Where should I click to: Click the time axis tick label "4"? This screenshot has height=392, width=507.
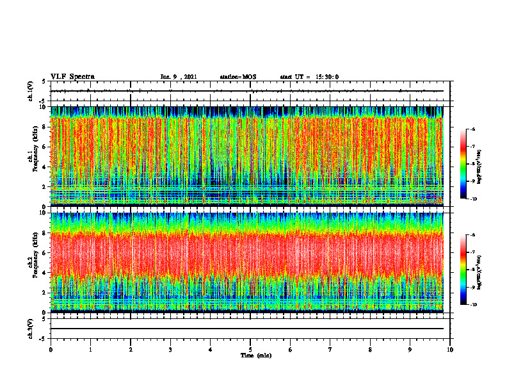tap(211, 350)
